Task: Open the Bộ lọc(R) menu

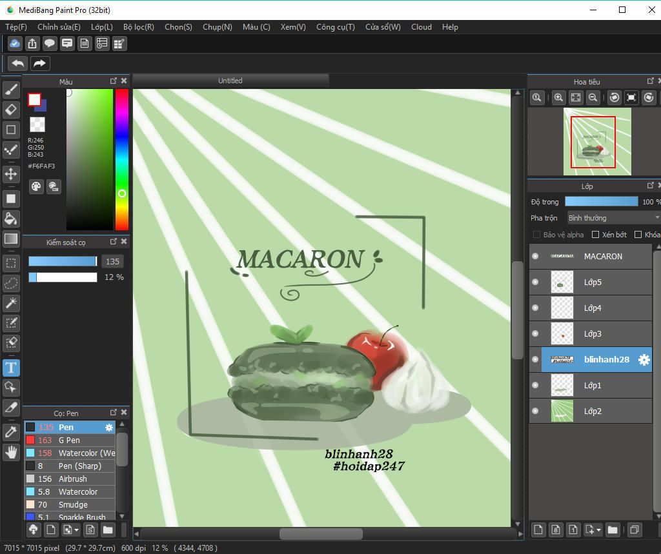Action: pyautogui.click(x=139, y=27)
